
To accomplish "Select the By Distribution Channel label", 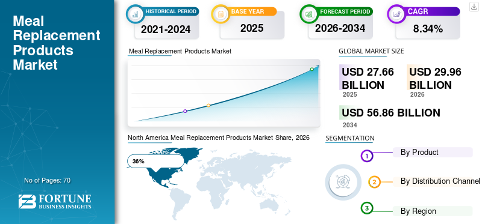I will click(x=440, y=181).
